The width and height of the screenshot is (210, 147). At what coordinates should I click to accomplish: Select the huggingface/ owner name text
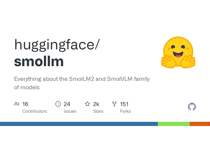[x=57, y=45]
